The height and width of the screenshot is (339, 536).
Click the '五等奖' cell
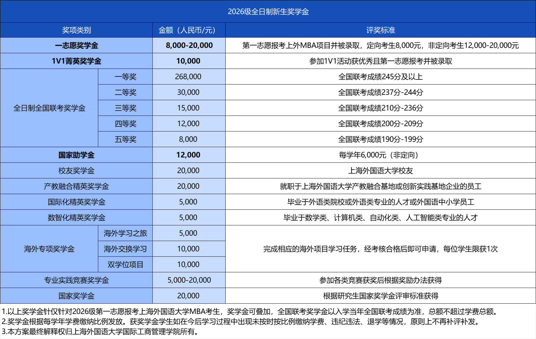click(x=125, y=139)
